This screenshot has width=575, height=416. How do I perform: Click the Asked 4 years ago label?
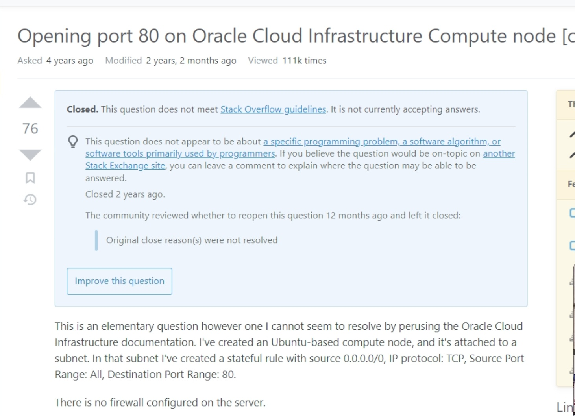click(x=55, y=61)
